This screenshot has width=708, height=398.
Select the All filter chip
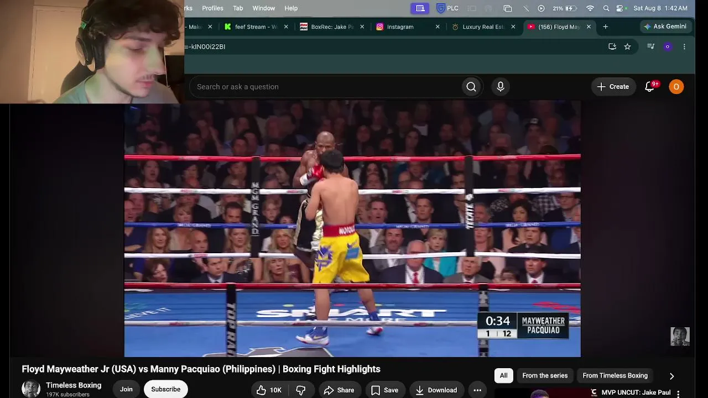click(504, 376)
